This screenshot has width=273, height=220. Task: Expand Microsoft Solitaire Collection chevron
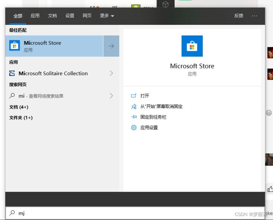click(111, 73)
